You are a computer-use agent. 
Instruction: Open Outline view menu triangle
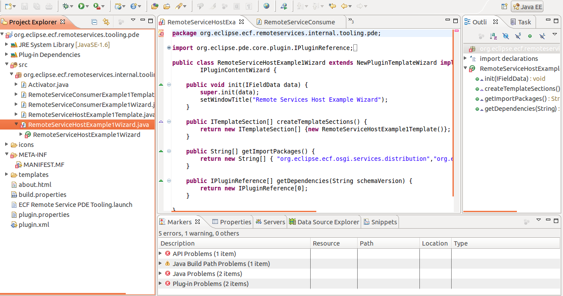pos(555,35)
